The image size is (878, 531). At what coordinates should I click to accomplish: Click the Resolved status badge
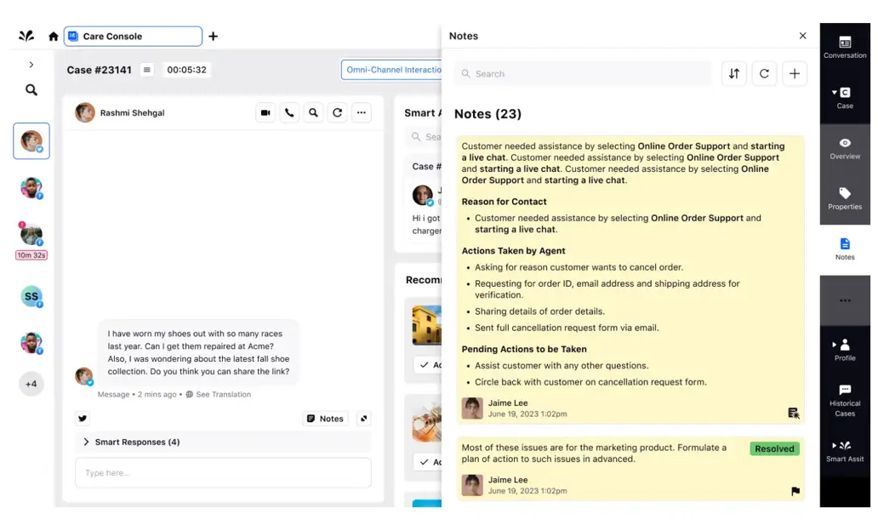(774, 448)
